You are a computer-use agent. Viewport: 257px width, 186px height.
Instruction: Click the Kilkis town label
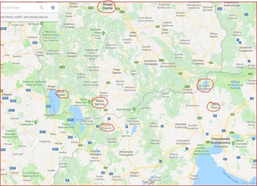215,106
